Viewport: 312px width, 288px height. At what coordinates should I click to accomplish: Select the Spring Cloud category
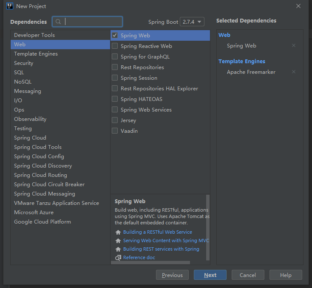point(60,138)
